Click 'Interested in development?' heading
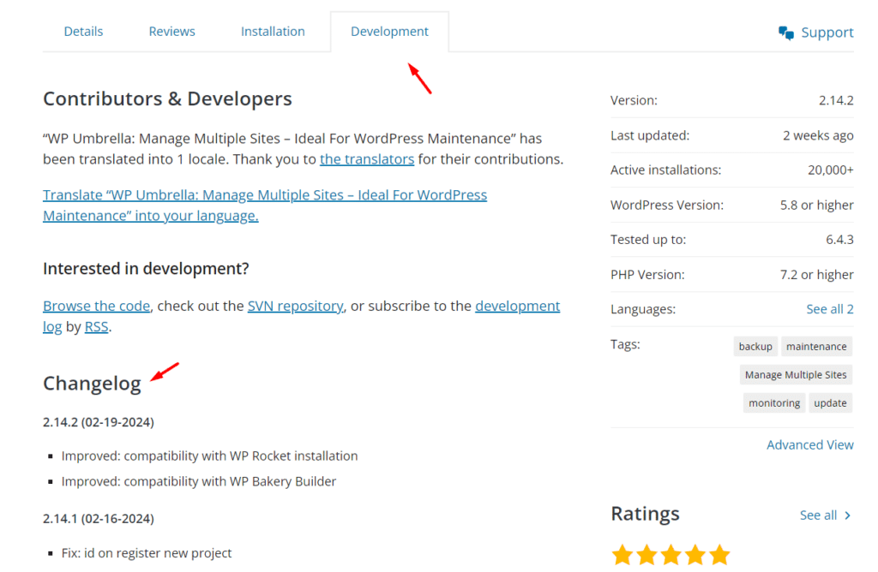Viewport: 878px width, 572px height. pos(146,269)
